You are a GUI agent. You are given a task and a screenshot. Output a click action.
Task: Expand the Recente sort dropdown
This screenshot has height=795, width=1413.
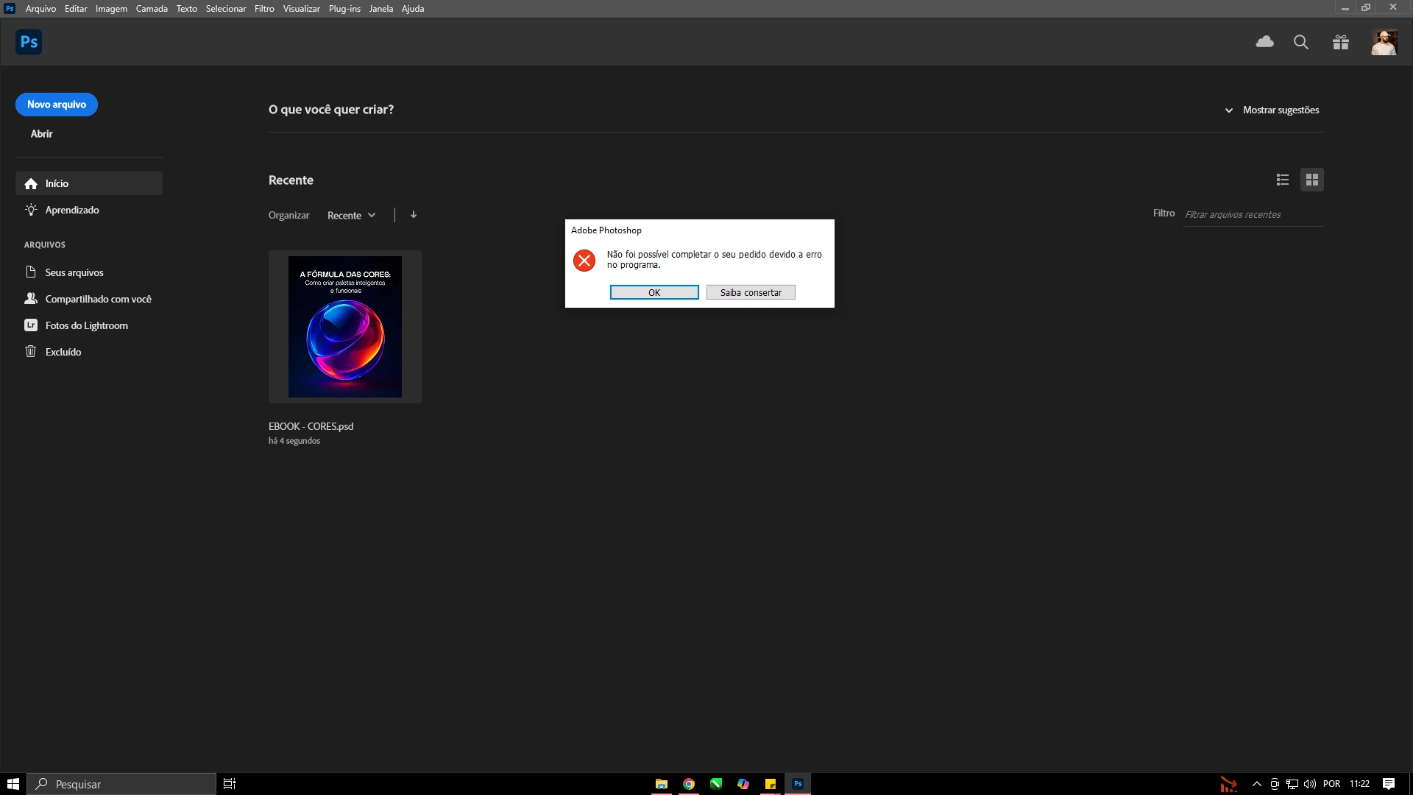[352, 215]
